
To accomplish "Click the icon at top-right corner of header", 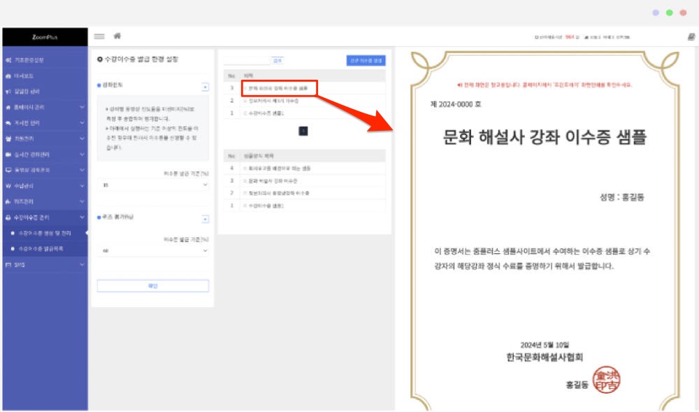I will 691,36.
